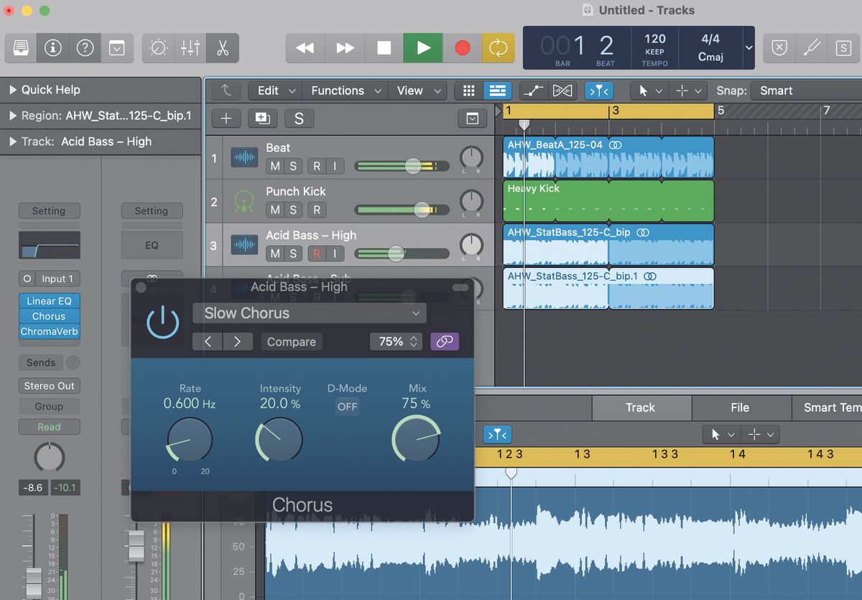Click the Read automation button
Screen dimensions: 862x600
[49, 427]
